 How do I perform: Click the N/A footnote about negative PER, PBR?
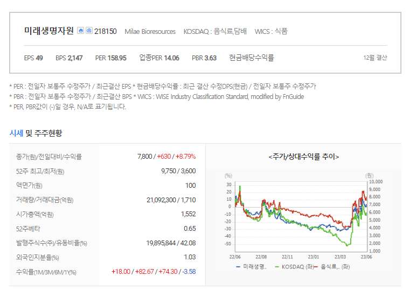[67, 107]
